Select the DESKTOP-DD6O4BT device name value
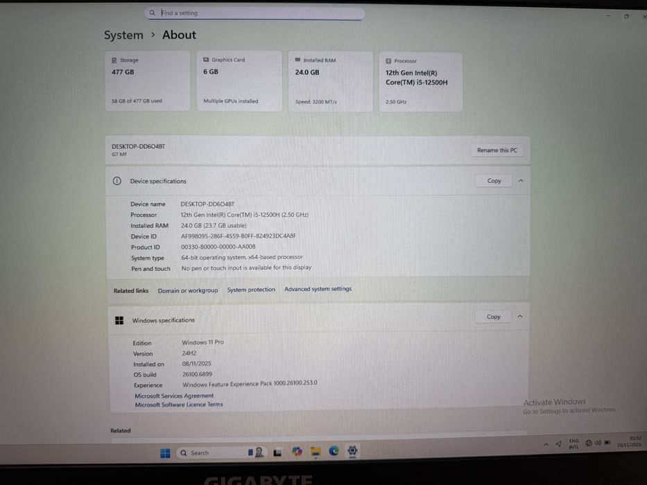This screenshot has width=647, height=485. [x=207, y=204]
